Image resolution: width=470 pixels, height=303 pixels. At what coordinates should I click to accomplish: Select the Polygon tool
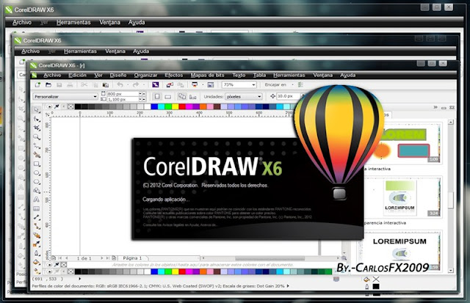pos(37,182)
